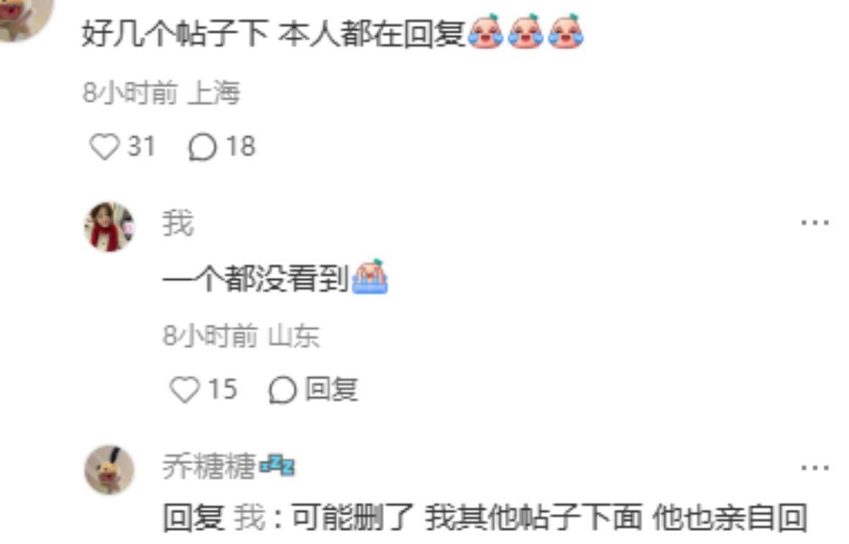Image resolution: width=849 pixels, height=544 pixels.
Task: Click the crying emoji after 一个都没看到
Action: pyautogui.click(x=370, y=277)
